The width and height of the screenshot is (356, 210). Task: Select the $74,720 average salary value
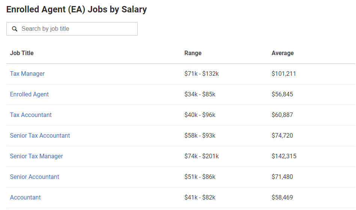click(x=282, y=135)
